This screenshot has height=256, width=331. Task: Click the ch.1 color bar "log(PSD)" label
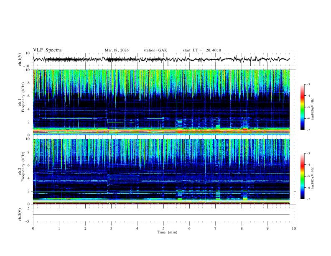[313, 109]
